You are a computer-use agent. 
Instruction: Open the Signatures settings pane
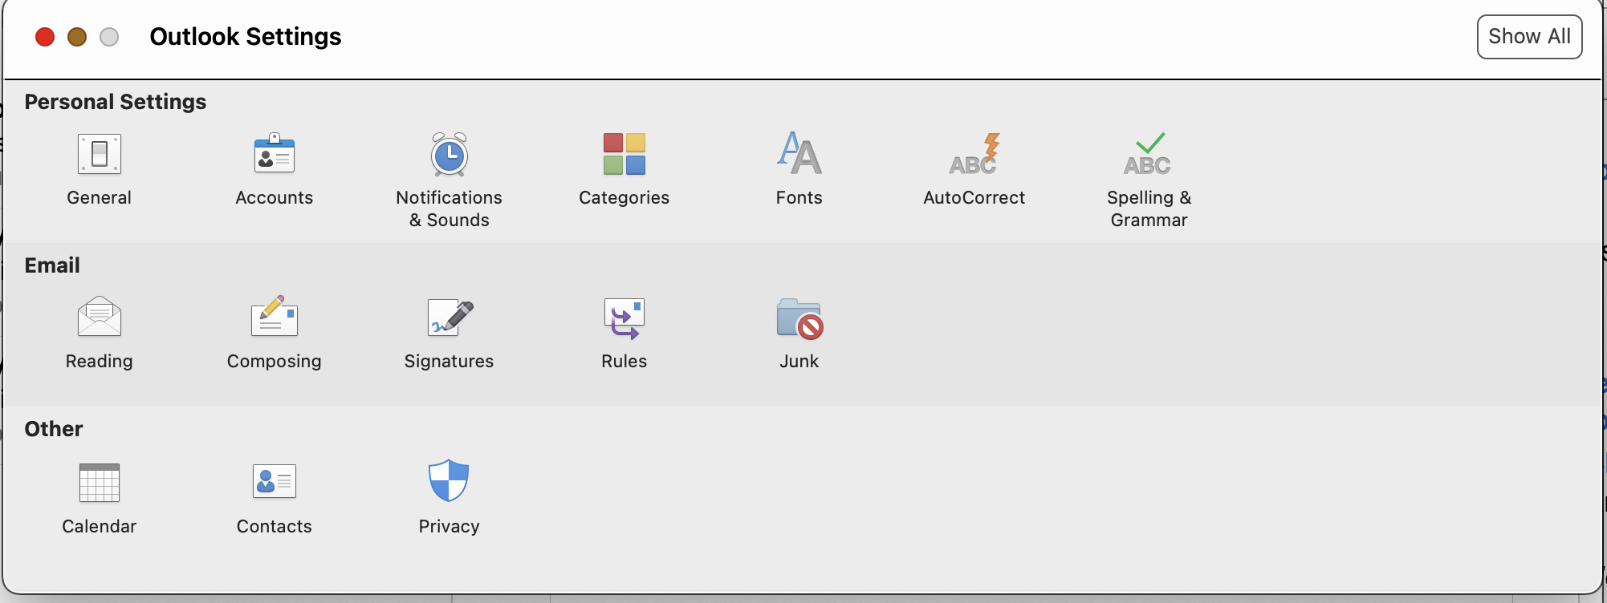point(450,318)
